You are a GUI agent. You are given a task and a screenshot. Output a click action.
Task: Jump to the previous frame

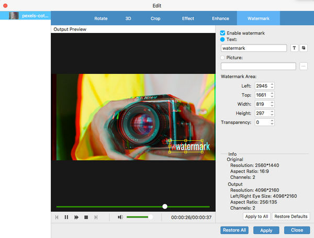click(57, 217)
